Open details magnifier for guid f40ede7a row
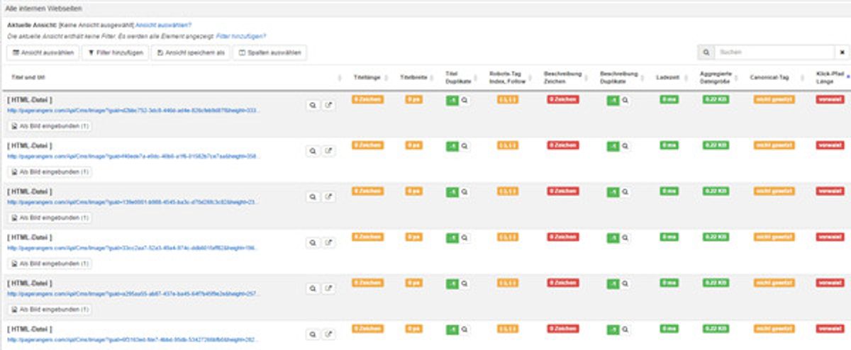This screenshot has height=350, width=851. tap(313, 151)
